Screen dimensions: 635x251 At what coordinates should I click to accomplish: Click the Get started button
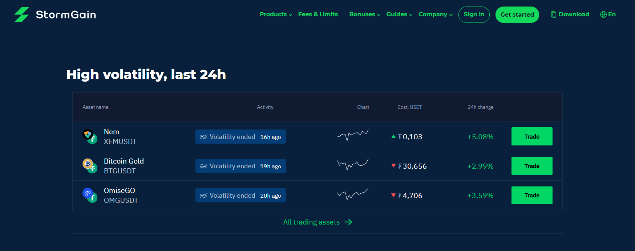coord(517,15)
